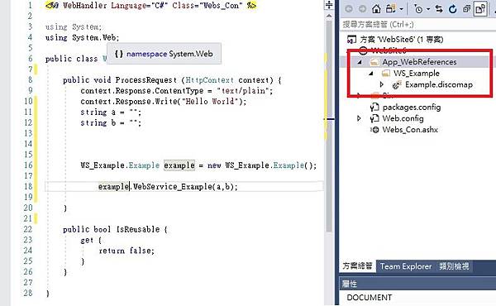Click the highlighted 'example' variable on line 16
The width and height of the screenshot is (496, 306).
[179, 165]
